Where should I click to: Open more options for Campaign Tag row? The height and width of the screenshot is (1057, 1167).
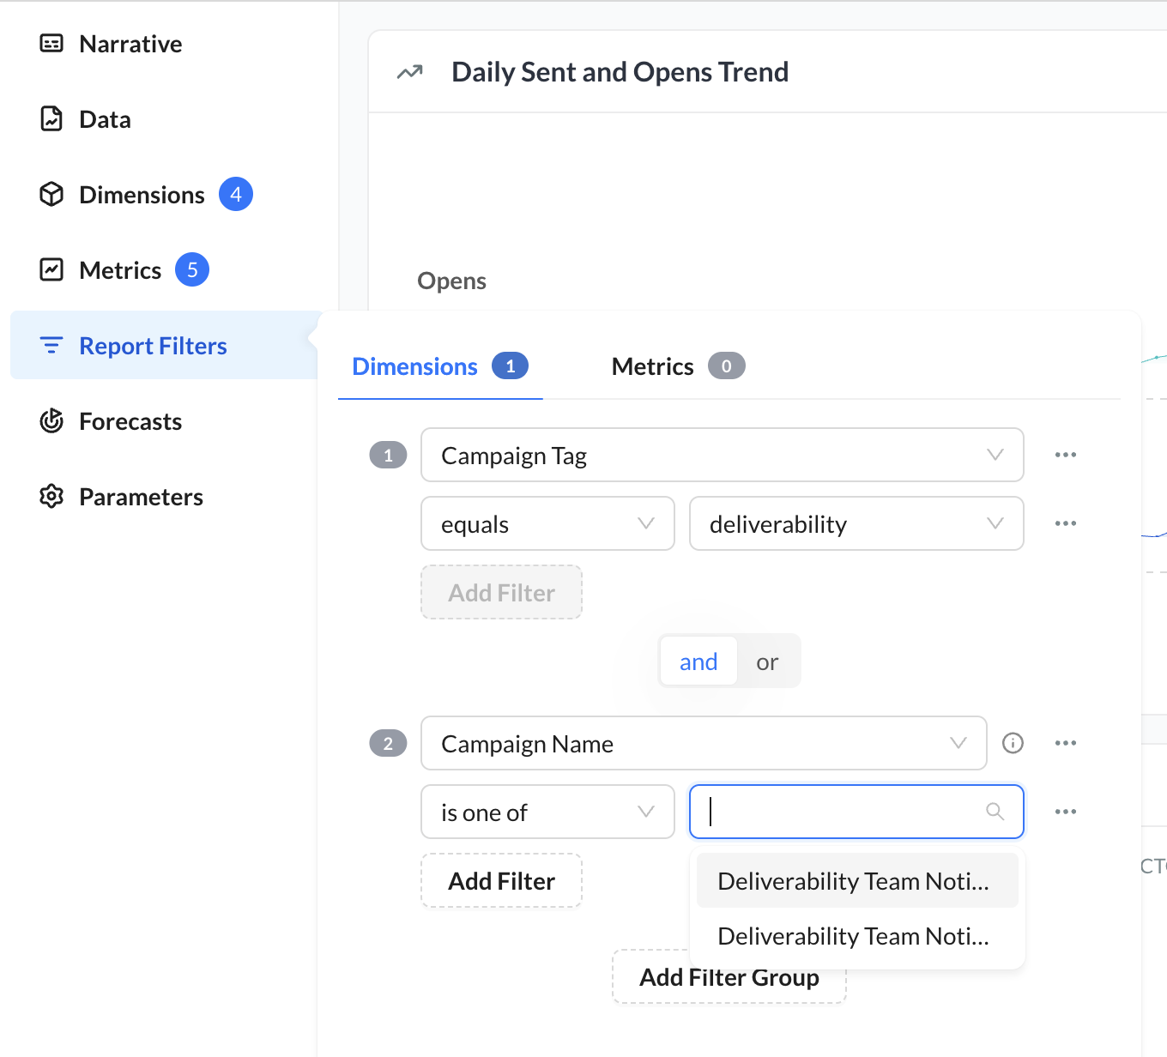(1065, 455)
